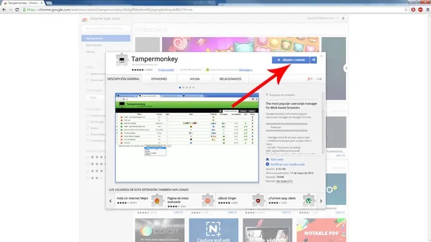Click the description panel scrollbar
This screenshot has width=431, height=242.
tap(323, 123)
